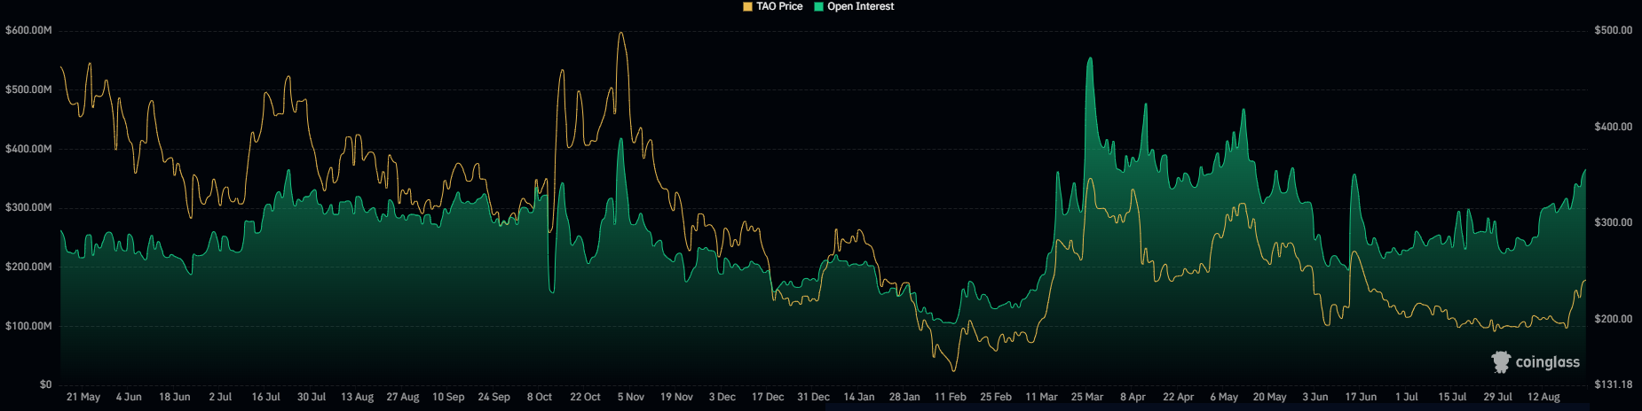
Task: Toggle the Open Interest legend series
Action: [x=854, y=6]
